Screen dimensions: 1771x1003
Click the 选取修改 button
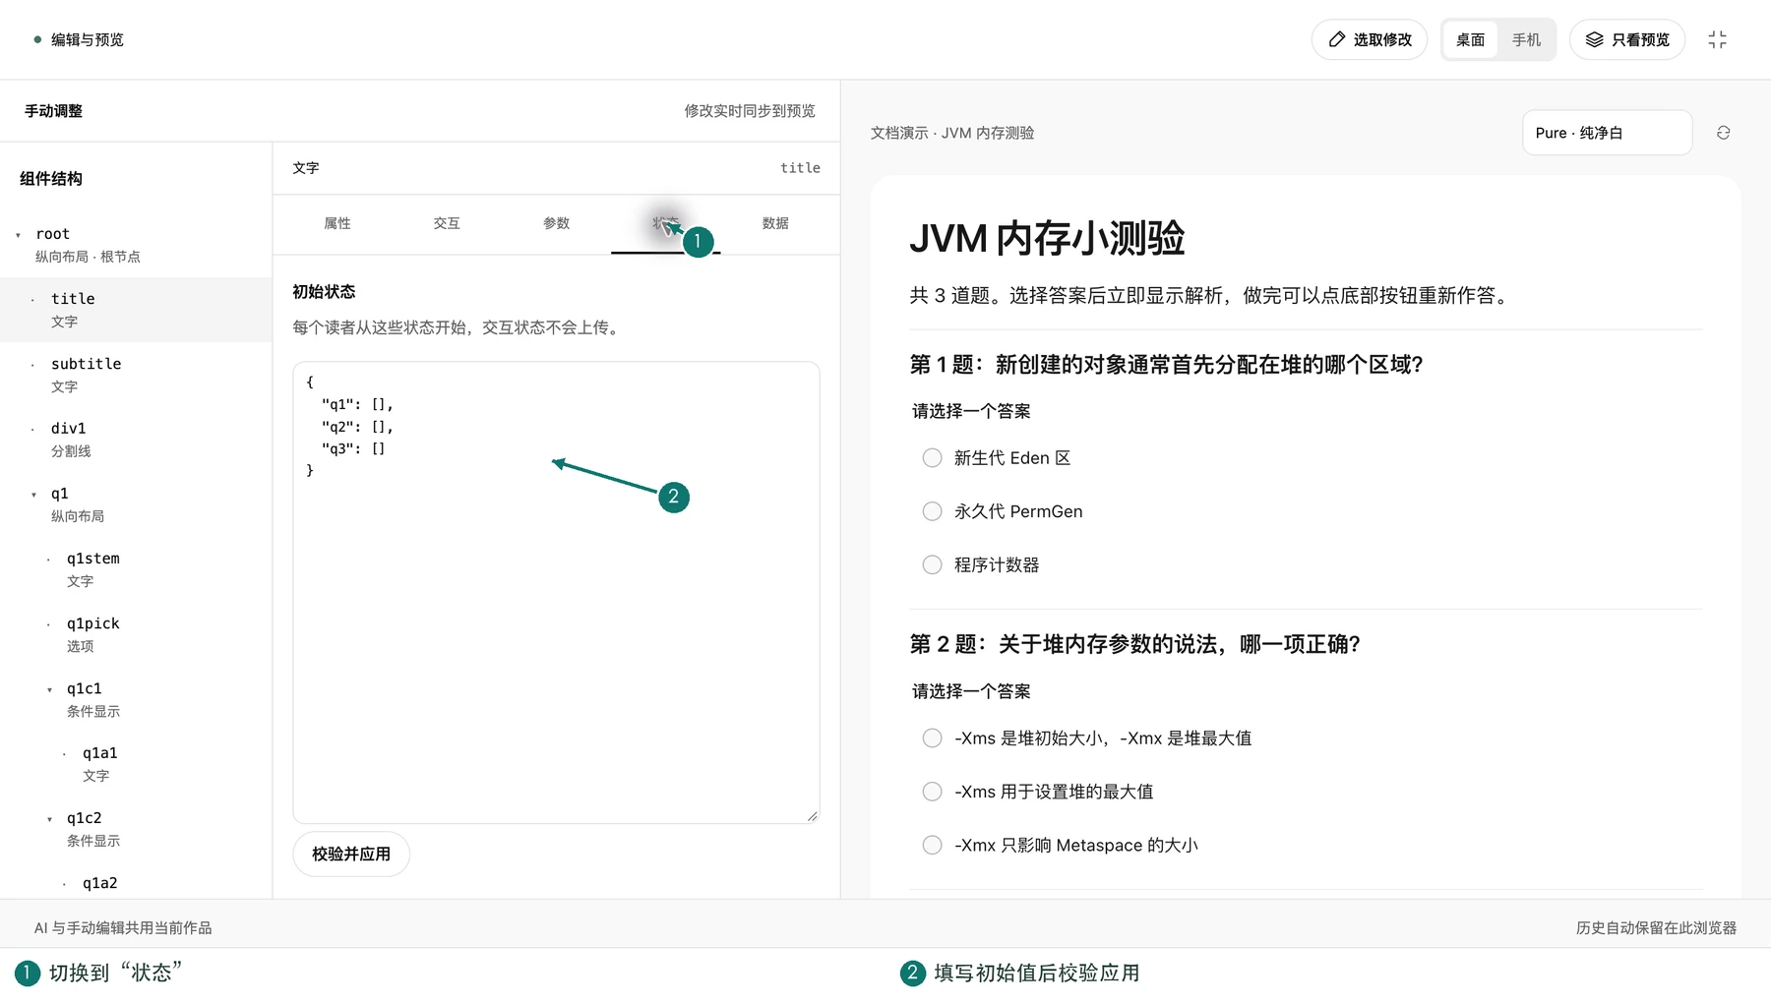[1370, 40]
